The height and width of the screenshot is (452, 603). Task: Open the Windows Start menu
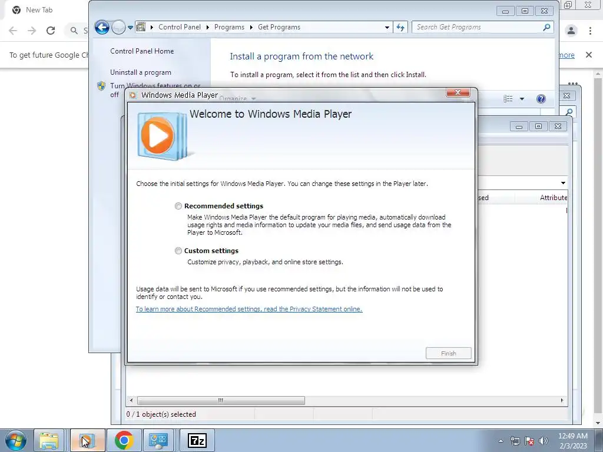pos(15,440)
